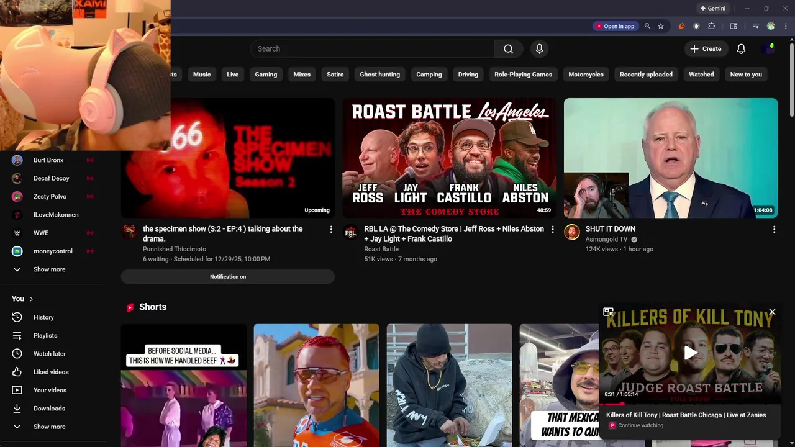Expand the miniplayer to full page
Viewport: 795px width, 447px height.
609,312
